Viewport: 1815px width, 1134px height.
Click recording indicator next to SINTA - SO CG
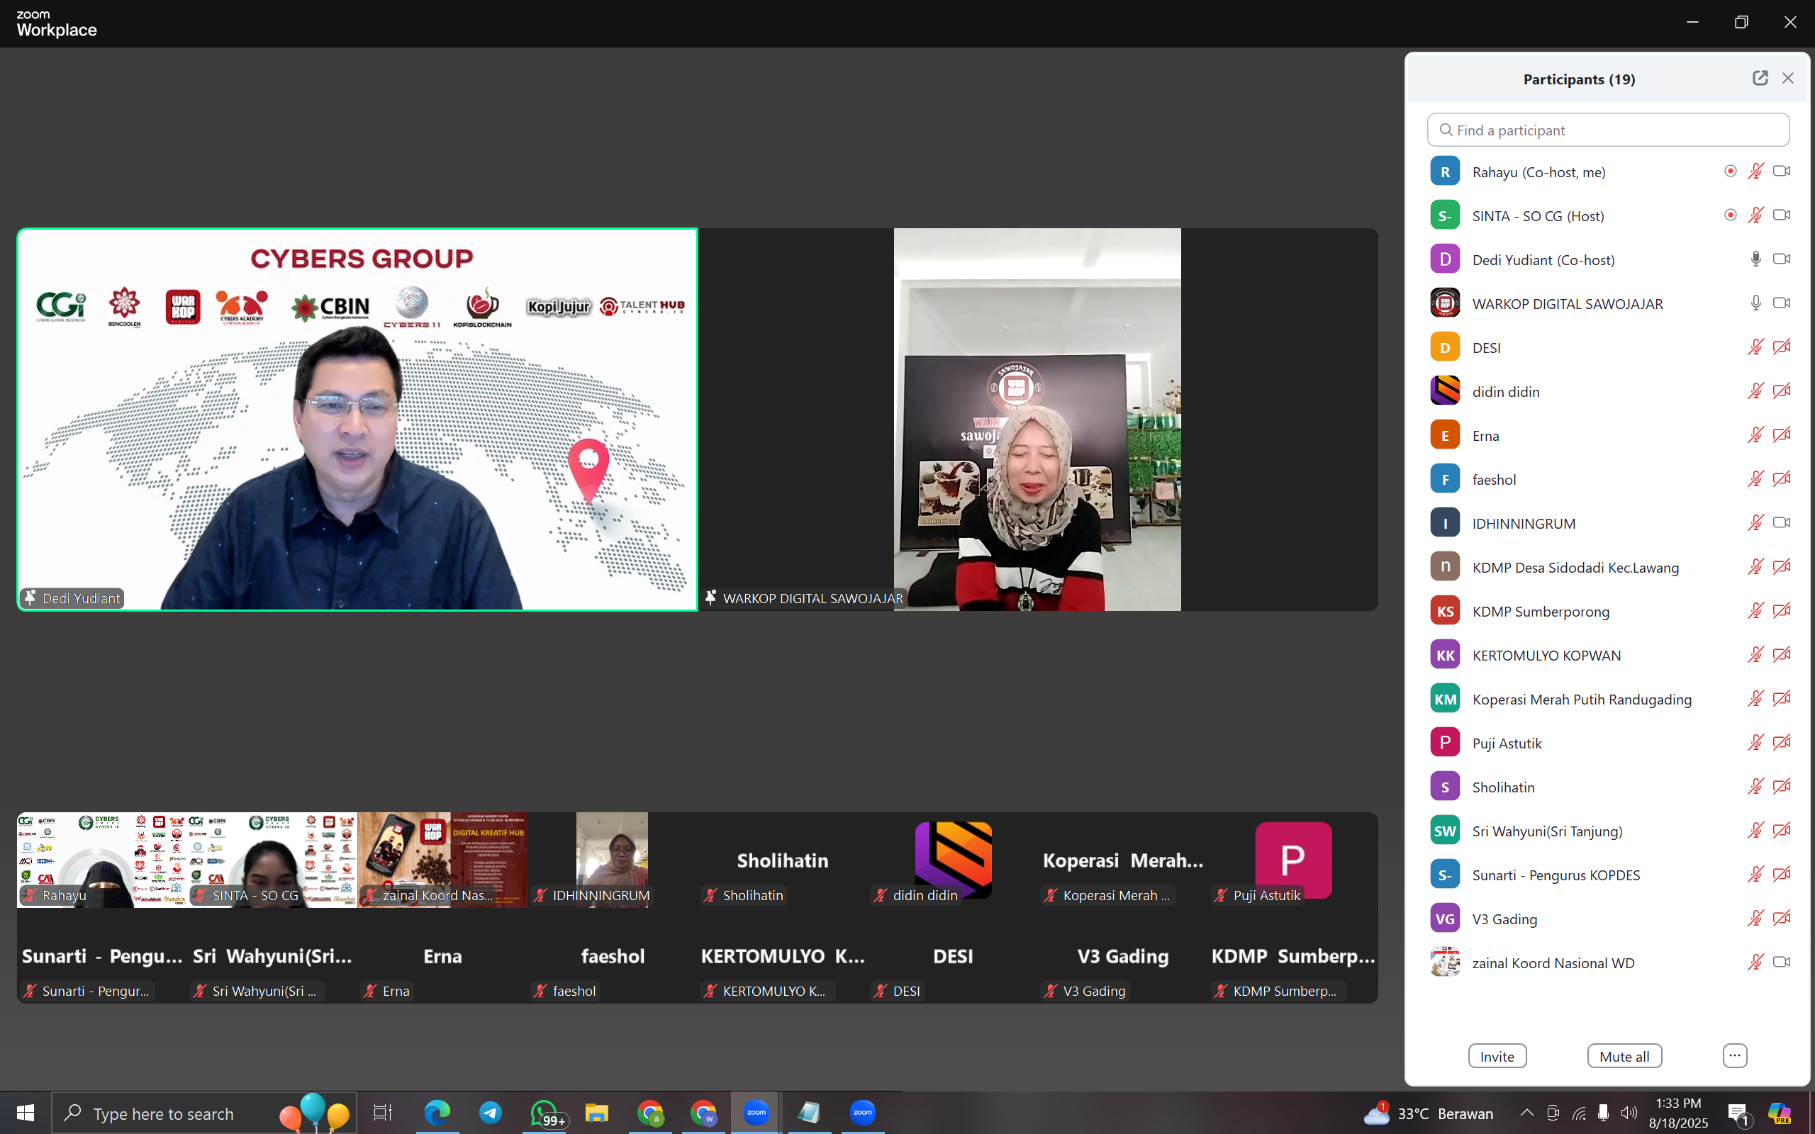click(x=1729, y=215)
